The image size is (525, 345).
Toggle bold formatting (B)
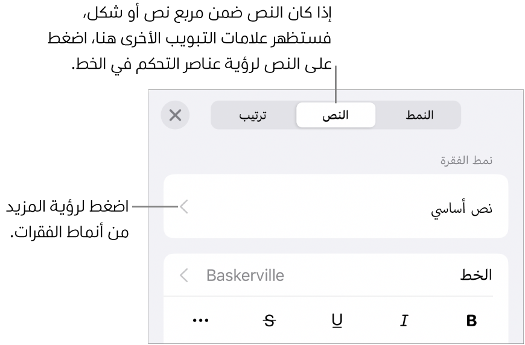tap(471, 321)
